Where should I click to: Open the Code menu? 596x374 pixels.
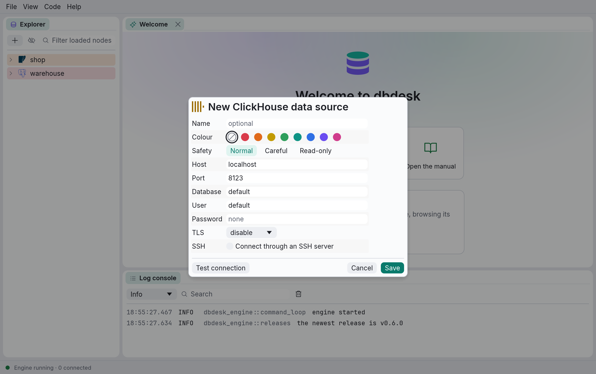52,7
